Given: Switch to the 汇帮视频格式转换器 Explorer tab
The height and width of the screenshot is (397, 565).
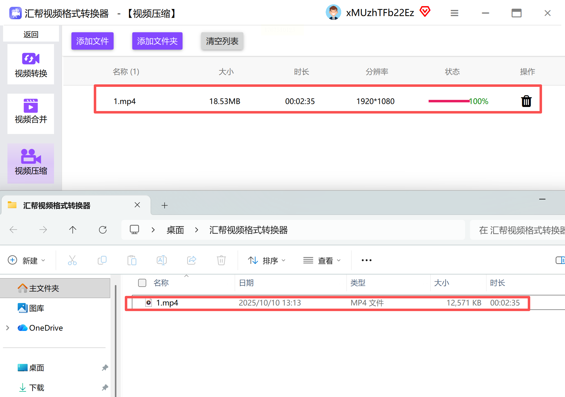Looking at the screenshot, I should pyautogui.click(x=76, y=205).
